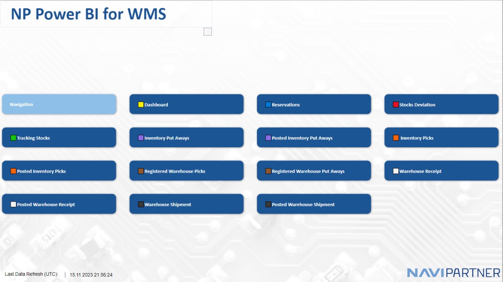Go to Inventory Picks page
The image size is (503, 282).
441,137
